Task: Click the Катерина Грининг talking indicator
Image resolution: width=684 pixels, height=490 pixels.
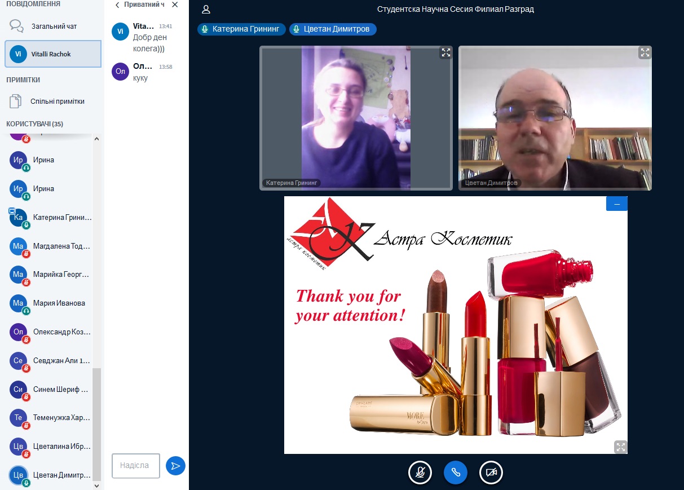Action: pos(241,29)
